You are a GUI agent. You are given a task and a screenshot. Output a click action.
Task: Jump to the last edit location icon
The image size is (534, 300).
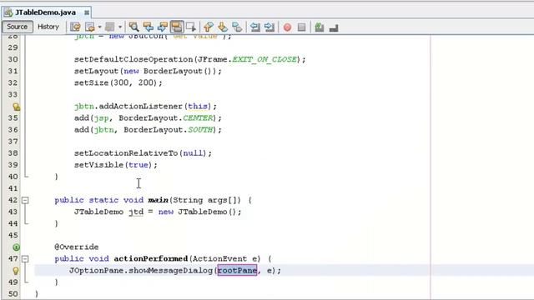[75, 27]
